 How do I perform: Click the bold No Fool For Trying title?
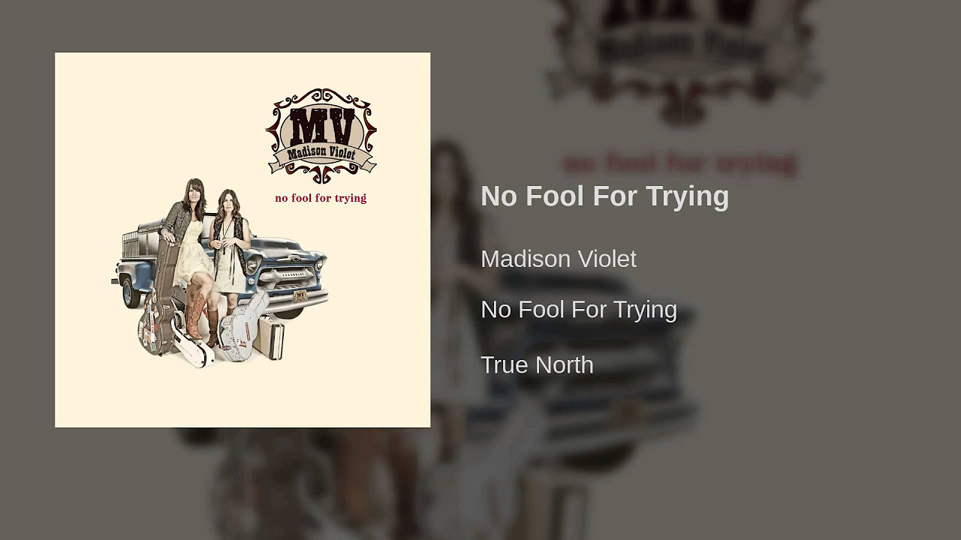coord(604,196)
